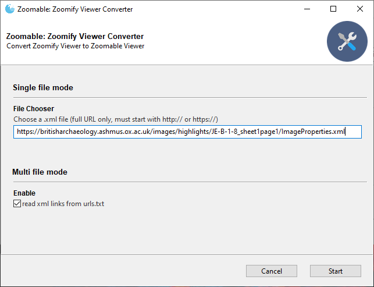Click the 'read xml links from urls.txt' label

[x=63, y=204]
